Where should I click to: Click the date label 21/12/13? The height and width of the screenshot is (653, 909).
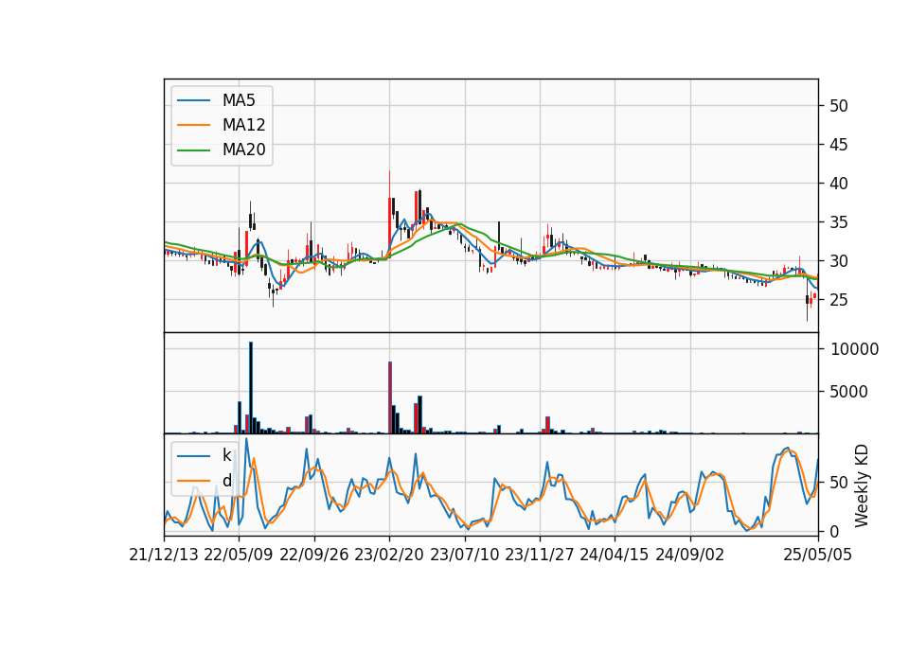[x=164, y=555]
